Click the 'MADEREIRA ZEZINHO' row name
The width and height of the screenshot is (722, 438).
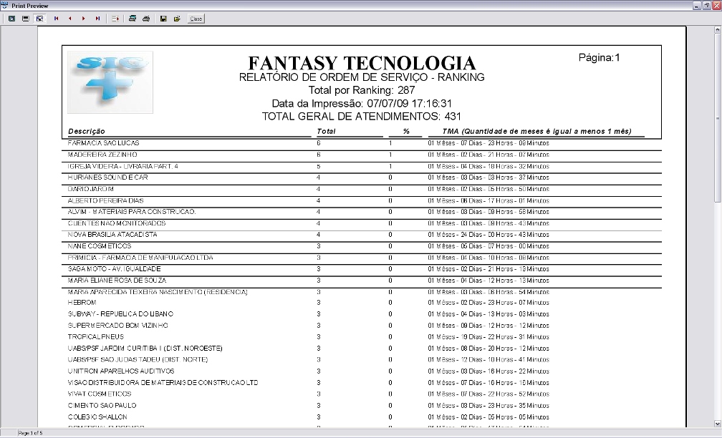102,155
